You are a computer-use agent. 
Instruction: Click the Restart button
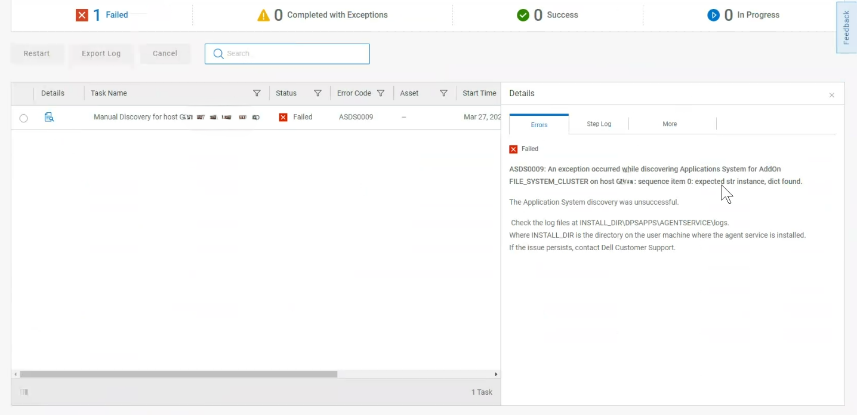click(x=37, y=53)
